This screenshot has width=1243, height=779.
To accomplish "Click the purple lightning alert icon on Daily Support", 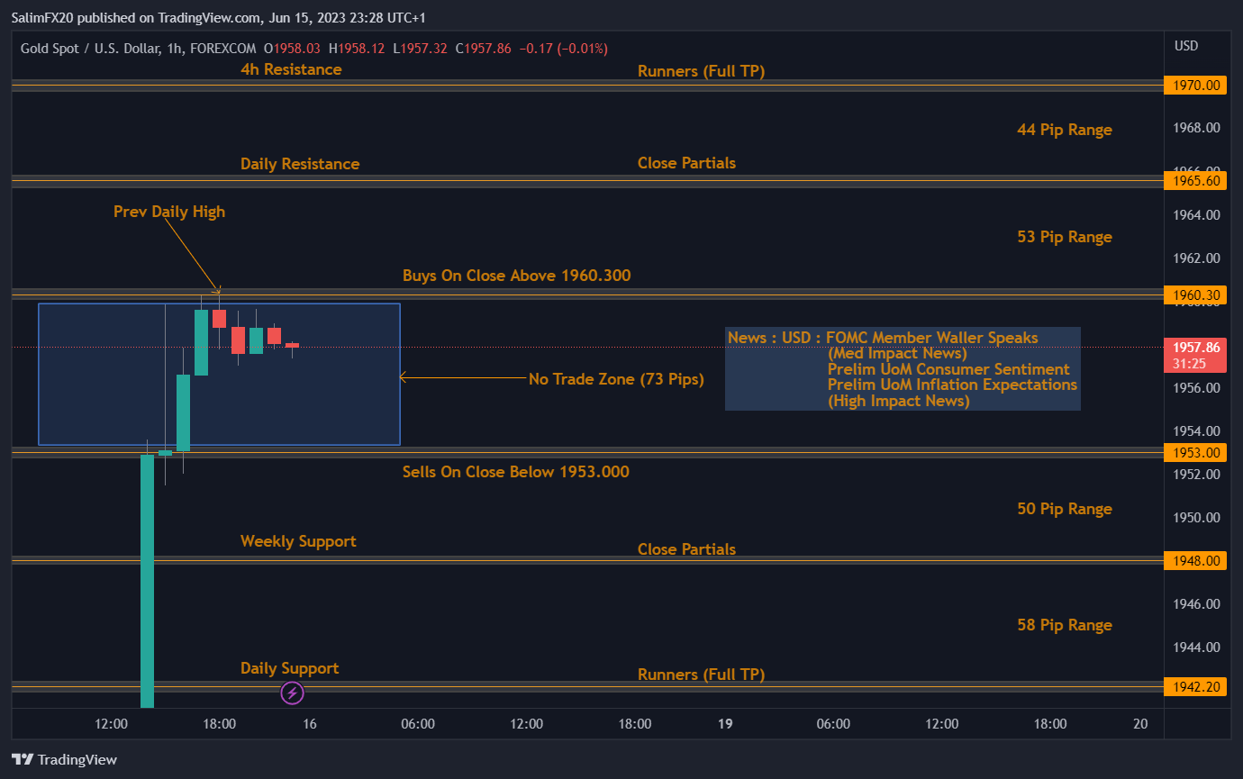I will tap(293, 693).
